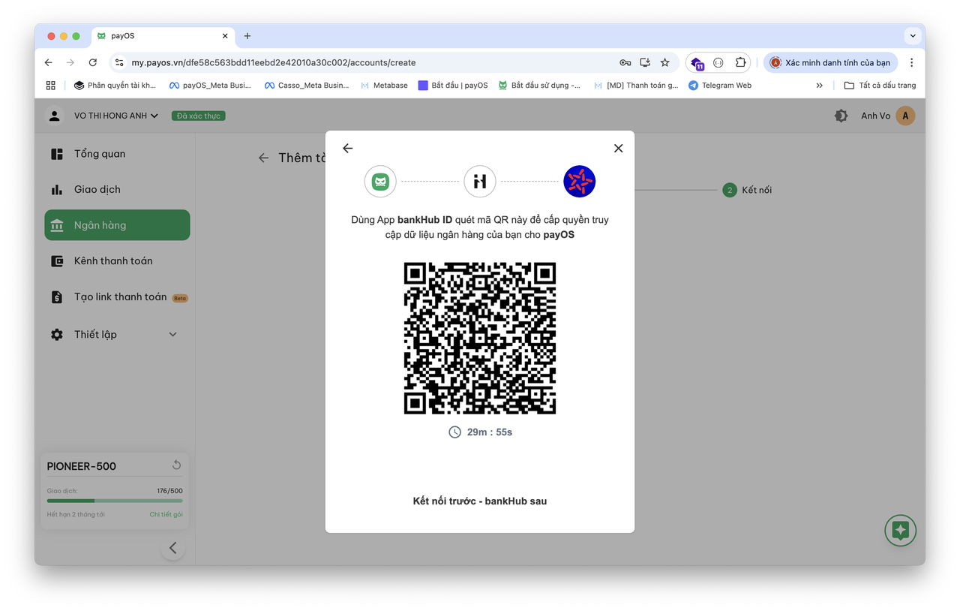
Task: Click the address bar URL
Action: pyautogui.click(x=274, y=62)
